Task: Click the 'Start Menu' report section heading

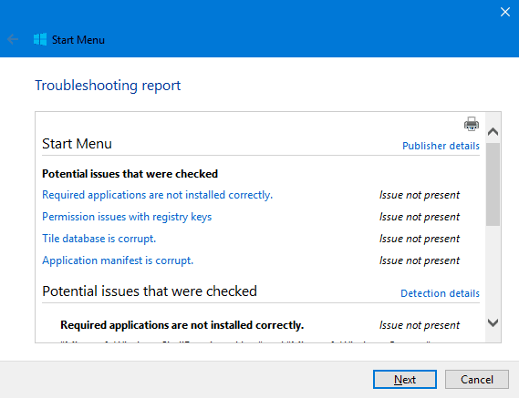Action: click(77, 144)
